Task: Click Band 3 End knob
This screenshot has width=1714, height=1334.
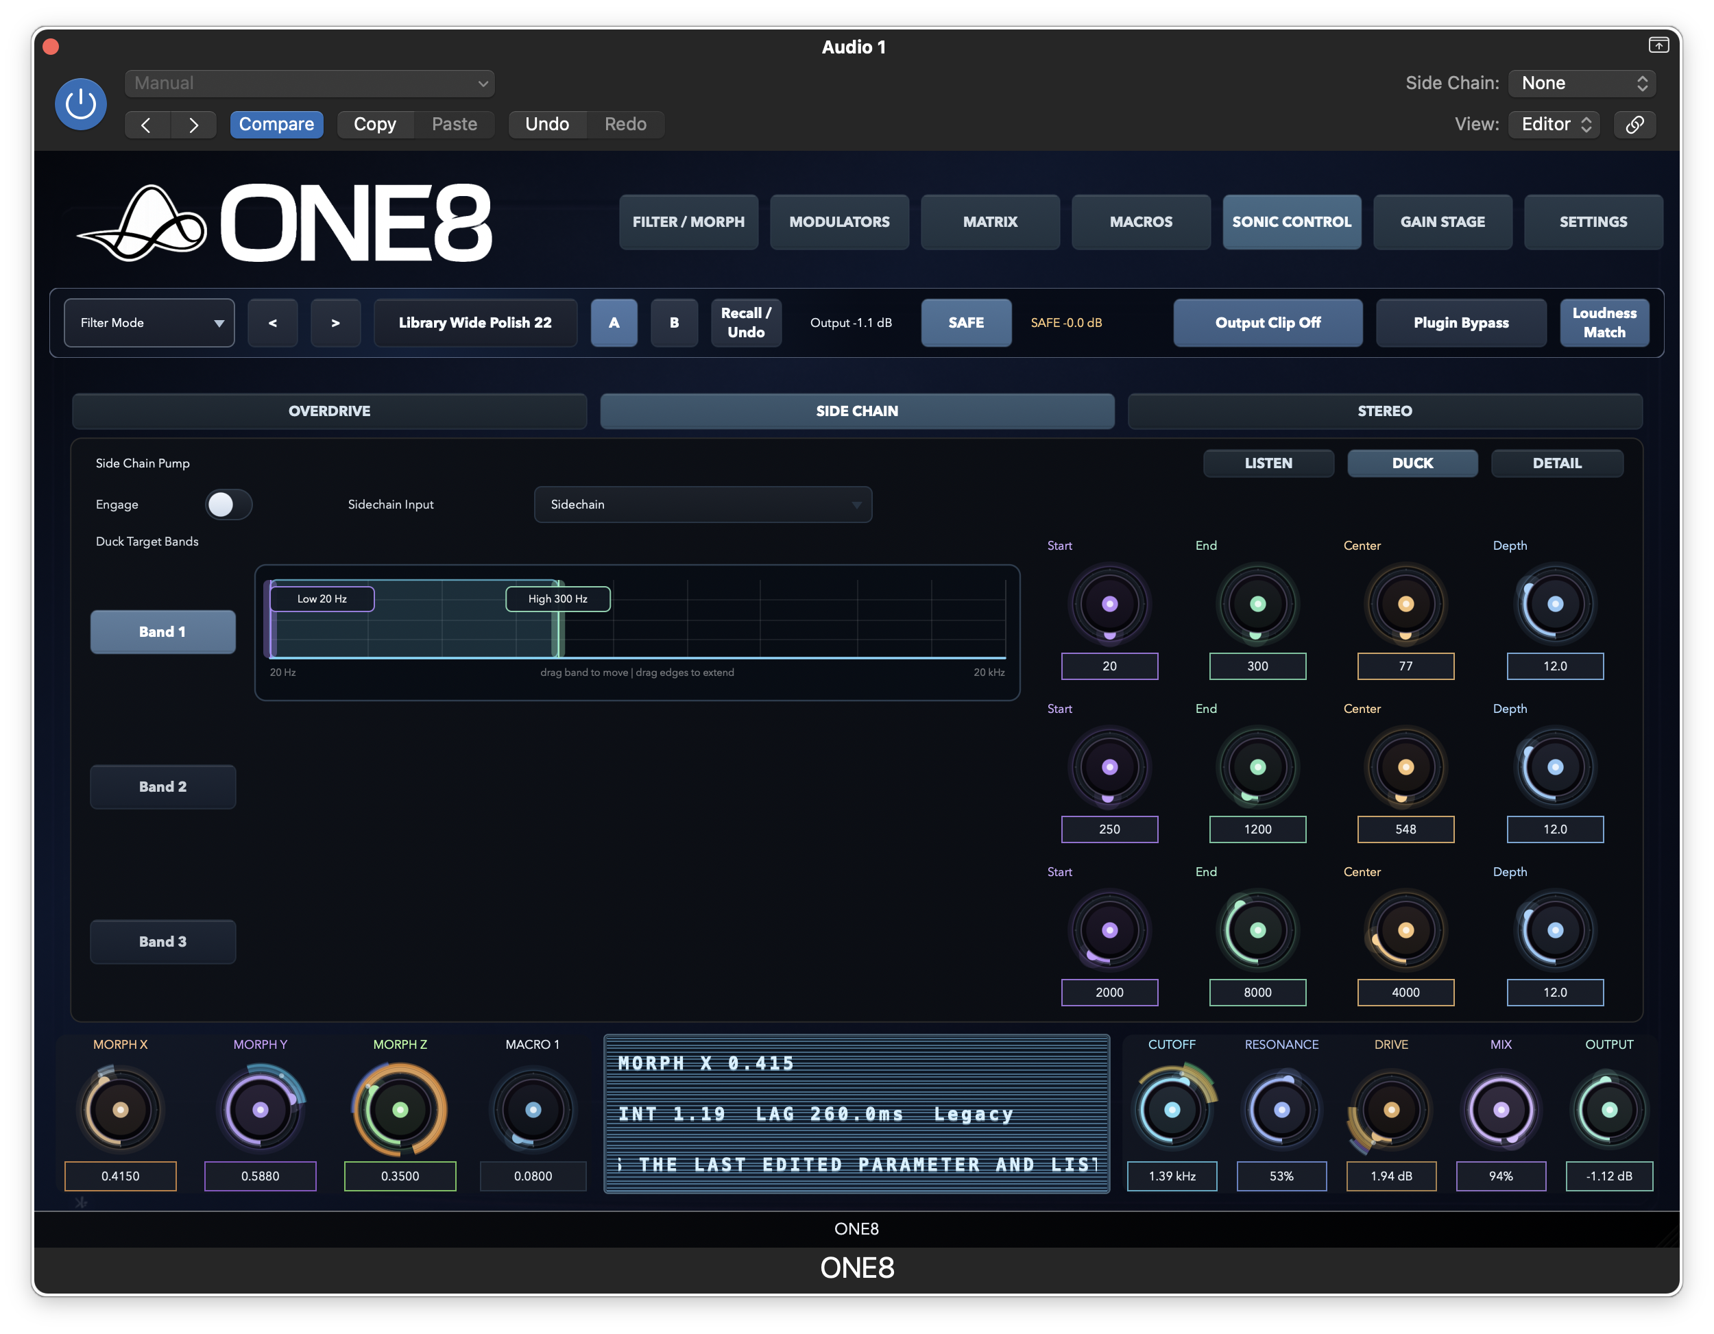Action: 1258,931
